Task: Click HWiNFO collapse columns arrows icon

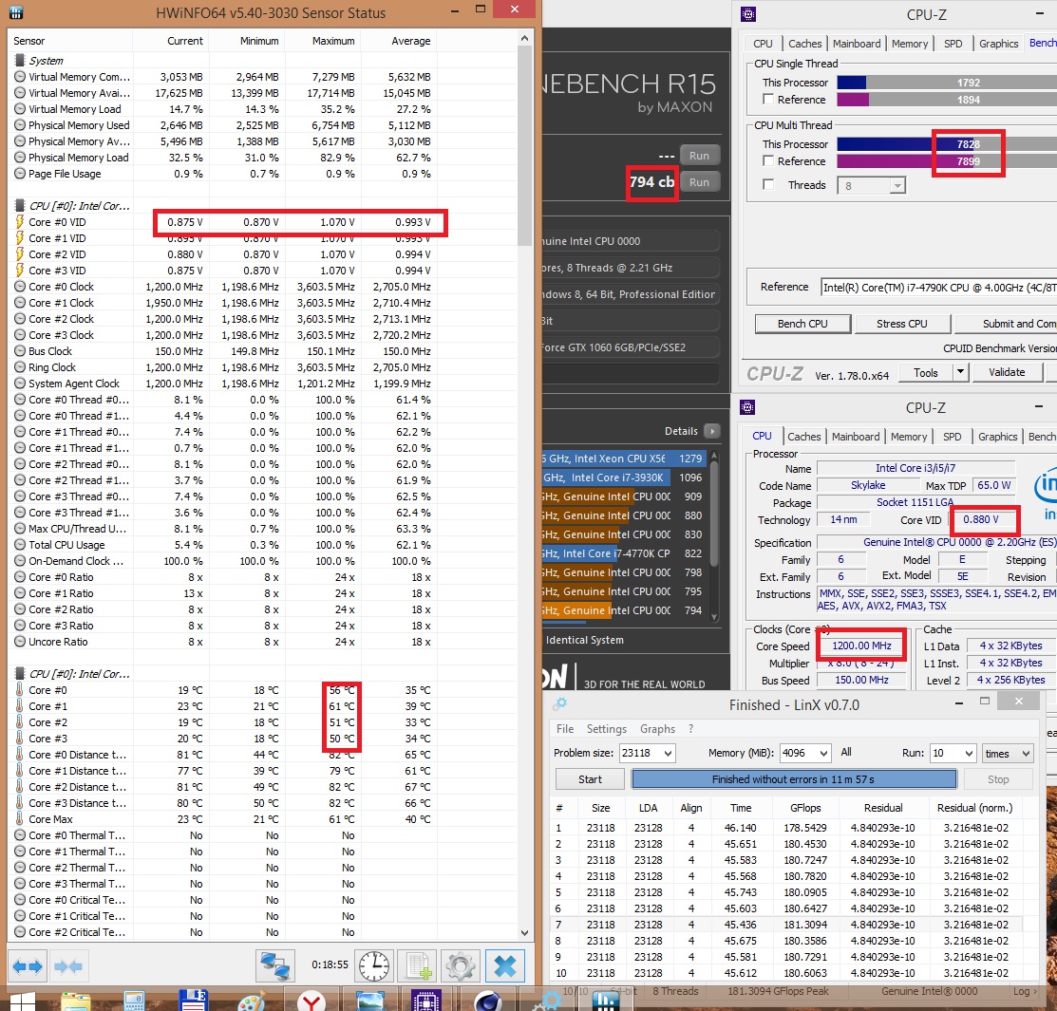Action: pos(68,966)
